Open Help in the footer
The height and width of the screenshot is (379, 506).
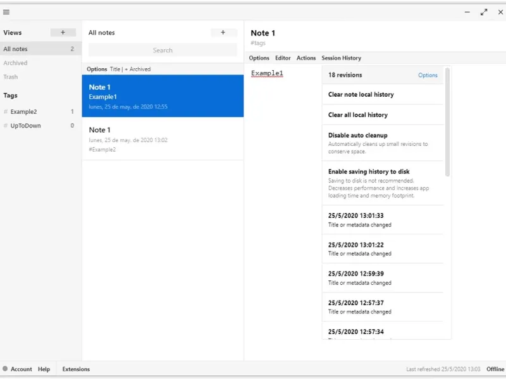(44, 369)
